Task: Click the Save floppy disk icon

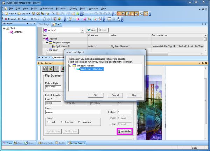Action: [34, 14]
